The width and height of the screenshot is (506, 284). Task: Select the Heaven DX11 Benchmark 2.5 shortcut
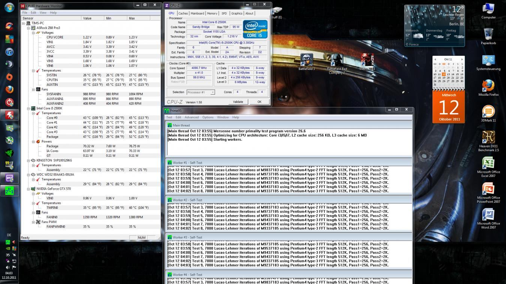click(488, 141)
